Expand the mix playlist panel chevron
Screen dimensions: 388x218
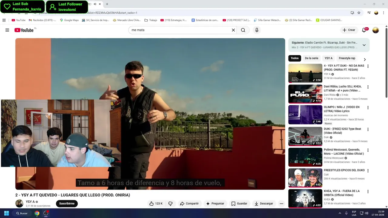click(x=364, y=45)
